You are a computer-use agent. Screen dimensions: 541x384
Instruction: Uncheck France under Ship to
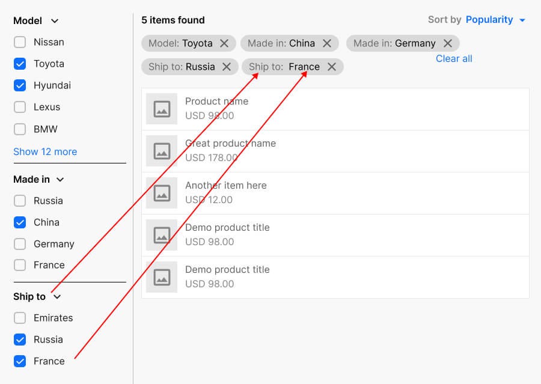coord(20,361)
